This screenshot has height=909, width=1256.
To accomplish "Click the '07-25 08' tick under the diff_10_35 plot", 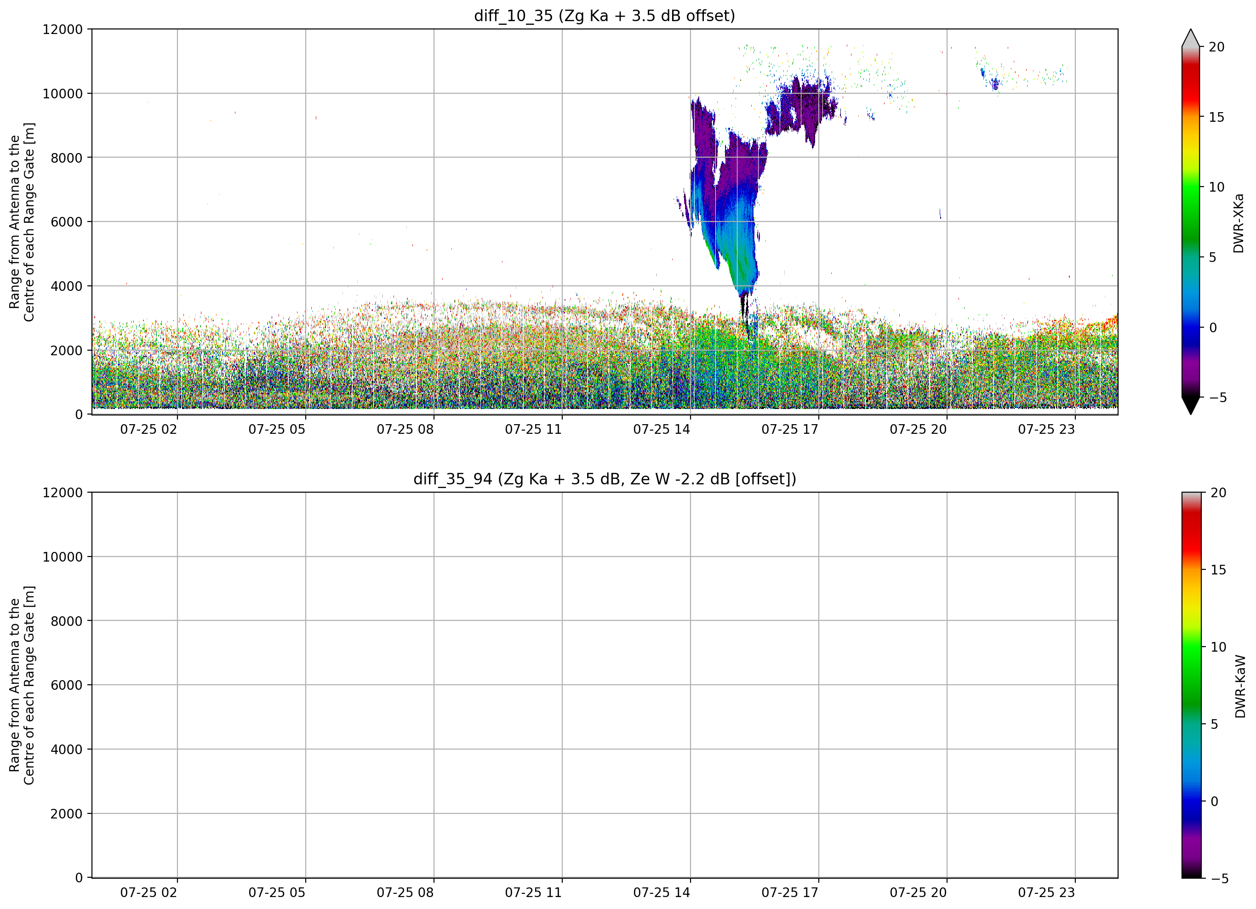I will (x=405, y=430).
